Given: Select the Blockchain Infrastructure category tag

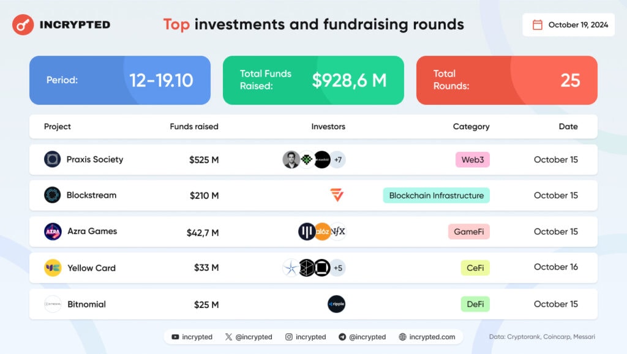Looking at the screenshot, I should [x=436, y=195].
